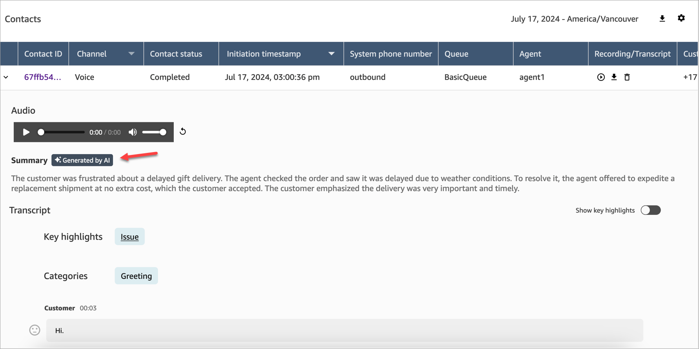Open the table settings gear
The height and width of the screenshot is (349, 699).
(x=681, y=18)
